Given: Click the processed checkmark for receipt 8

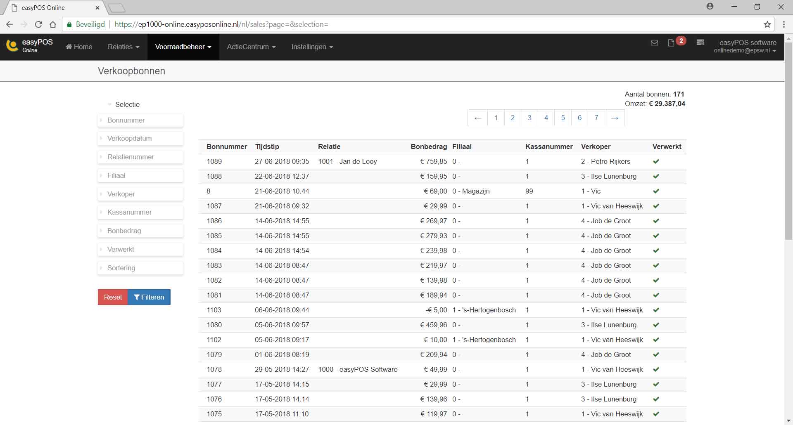Looking at the screenshot, I should click(656, 191).
